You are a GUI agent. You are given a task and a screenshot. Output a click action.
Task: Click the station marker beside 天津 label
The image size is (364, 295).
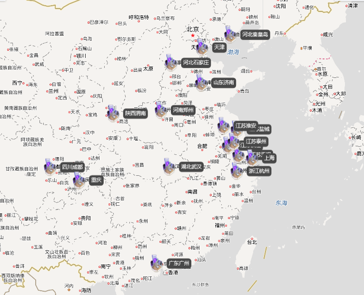[x=202, y=47]
